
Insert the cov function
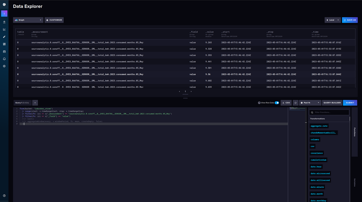[313, 146]
